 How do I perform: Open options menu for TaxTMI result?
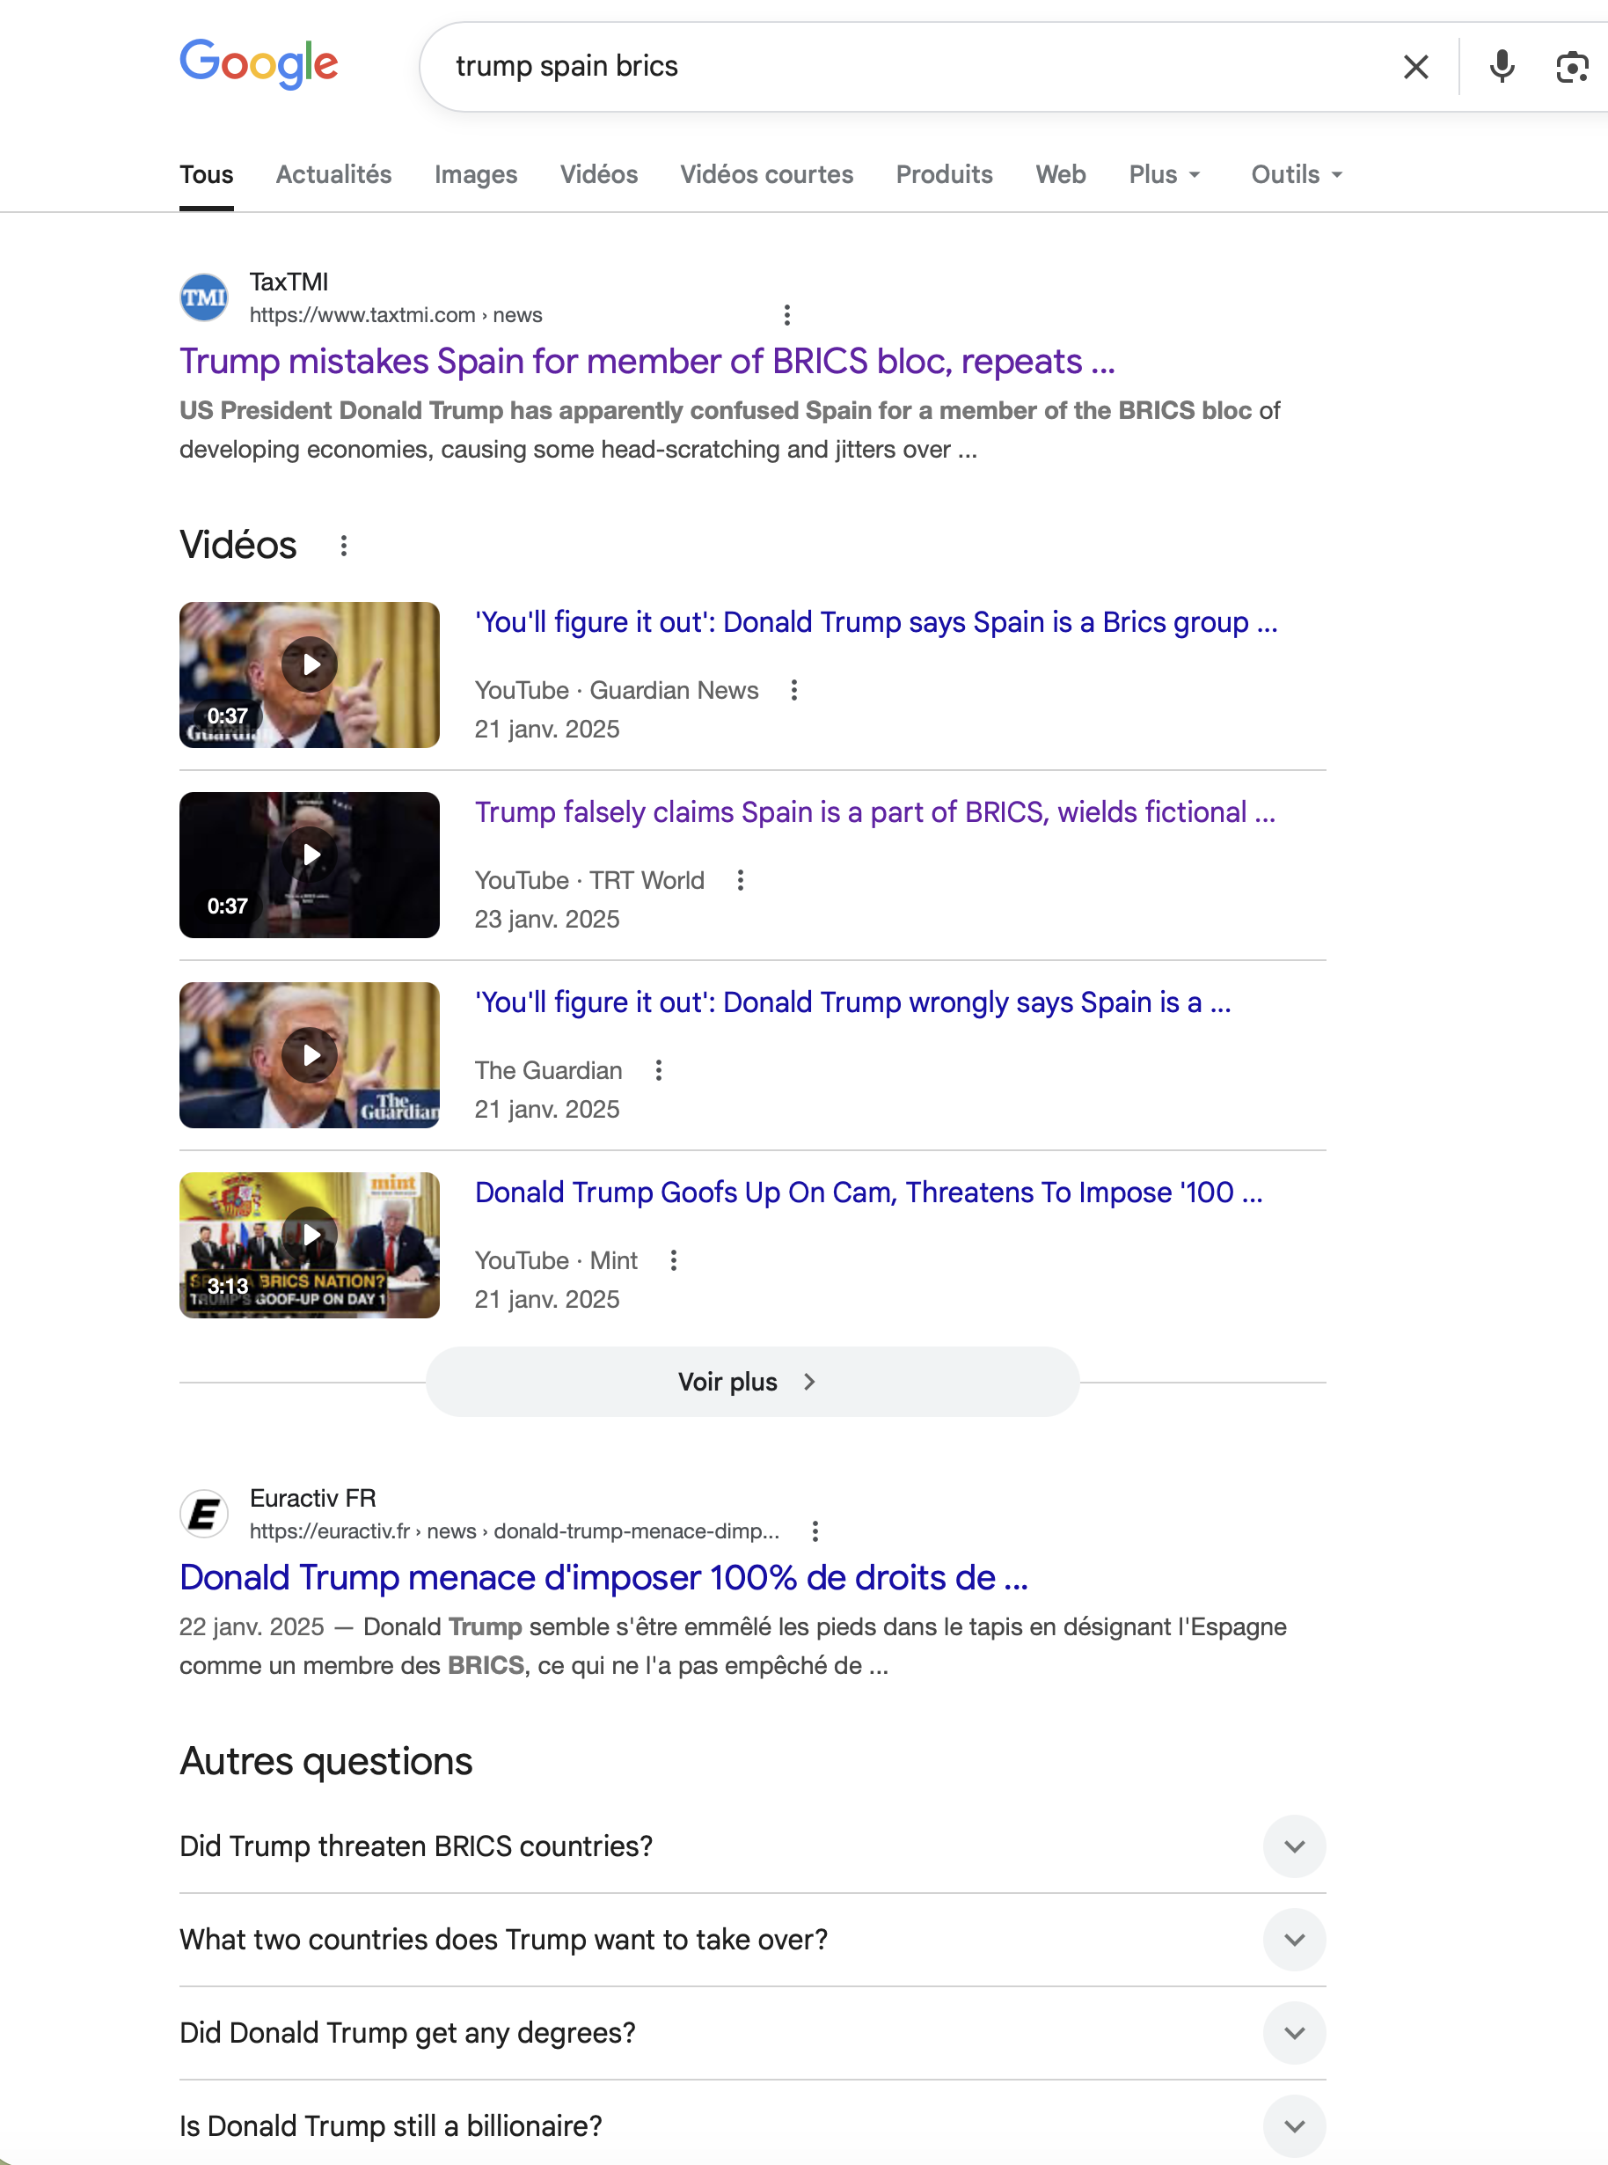pos(786,314)
